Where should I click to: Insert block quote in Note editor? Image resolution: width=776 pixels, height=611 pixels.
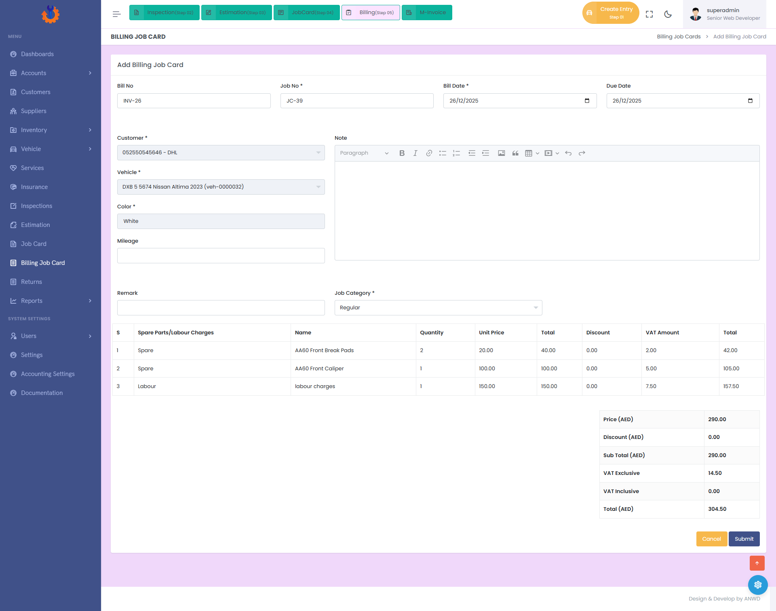tap(515, 153)
